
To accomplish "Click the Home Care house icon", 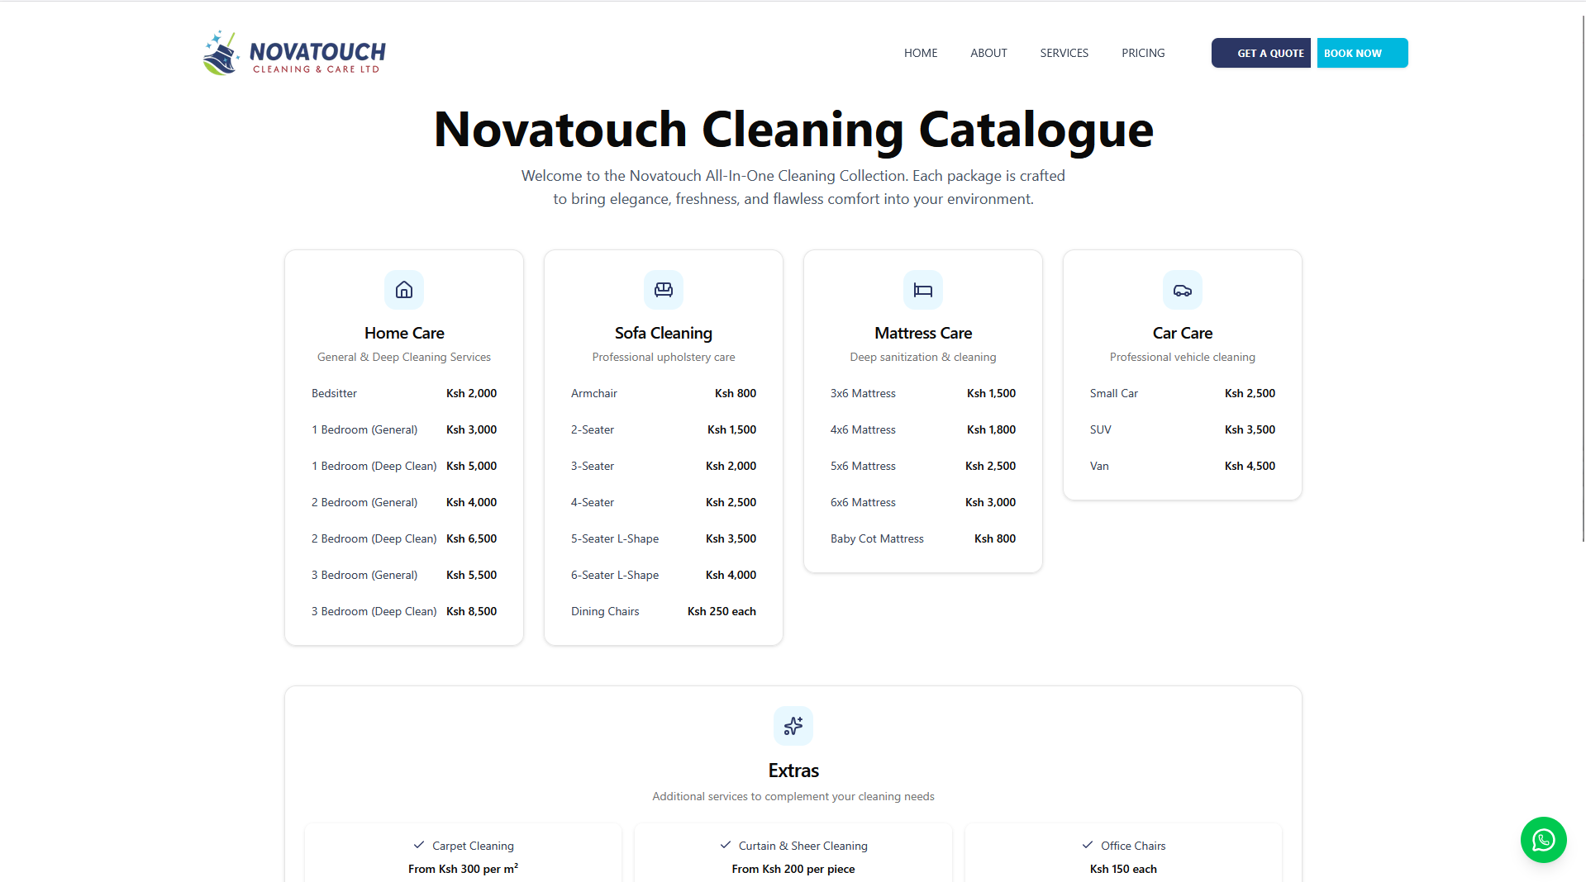I will 404,290.
